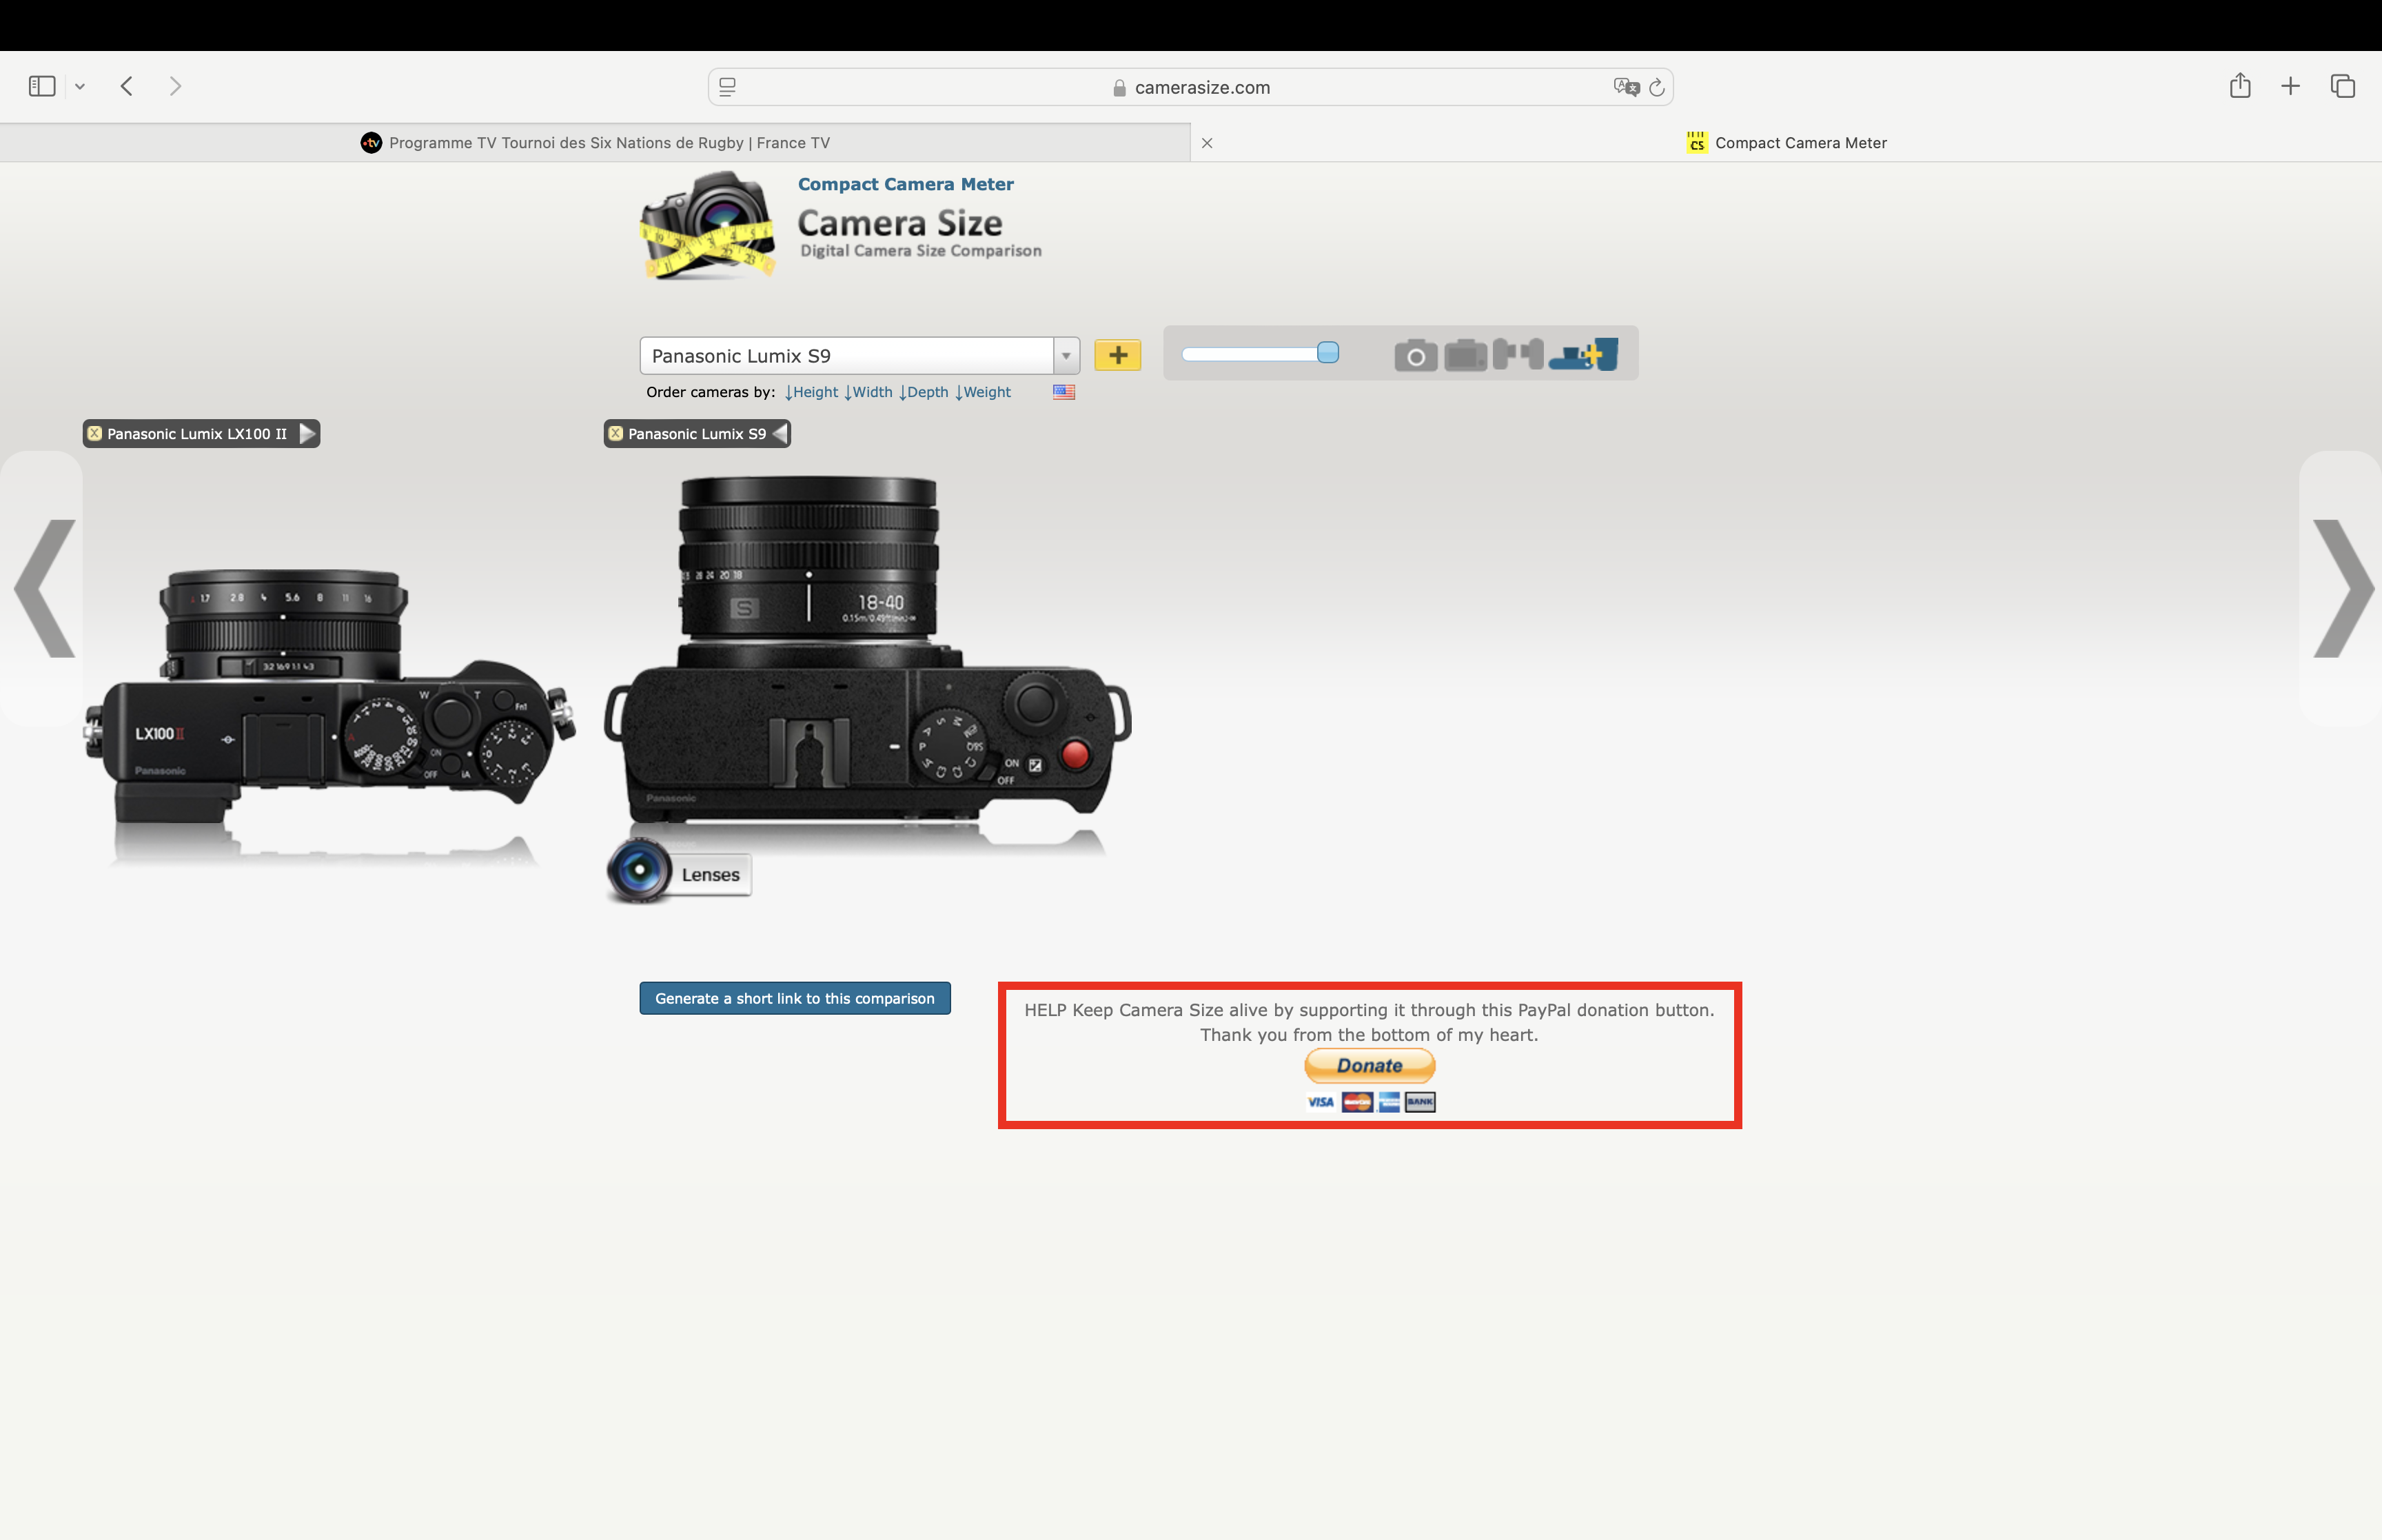Click the US flag language icon
The height and width of the screenshot is (1540, 2382).
(1063, 392)
